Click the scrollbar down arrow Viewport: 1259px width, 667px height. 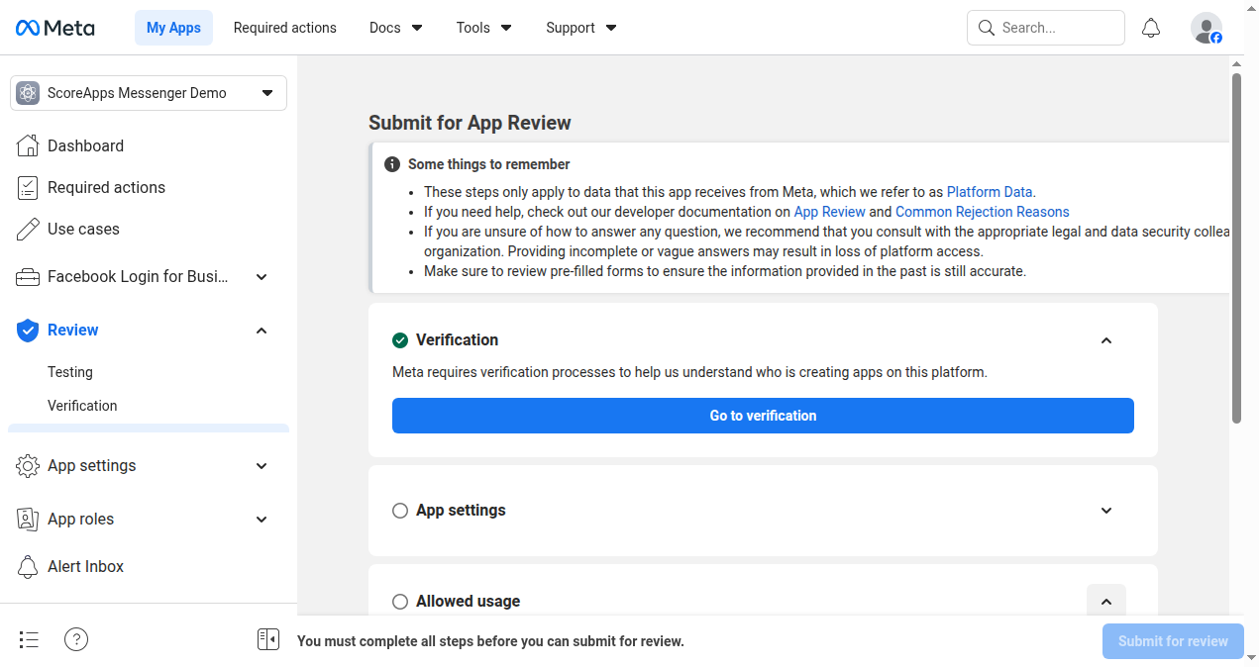pos(1250,657)
